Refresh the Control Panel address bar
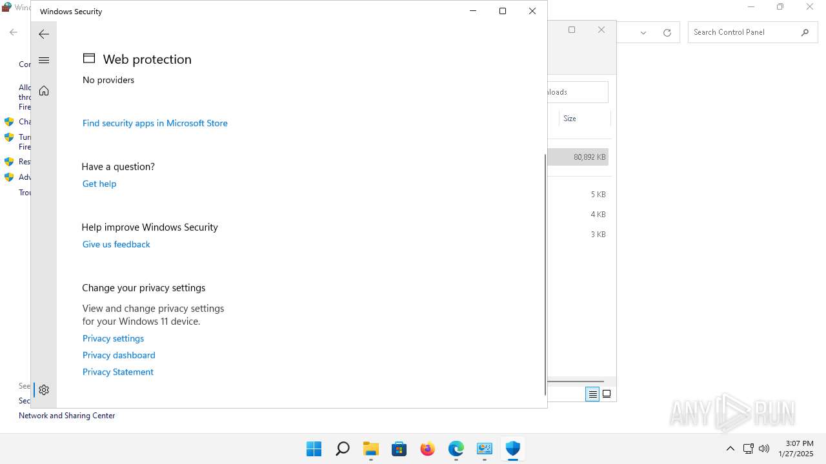Viewport: 826px width, 464px height. point(667,32)
